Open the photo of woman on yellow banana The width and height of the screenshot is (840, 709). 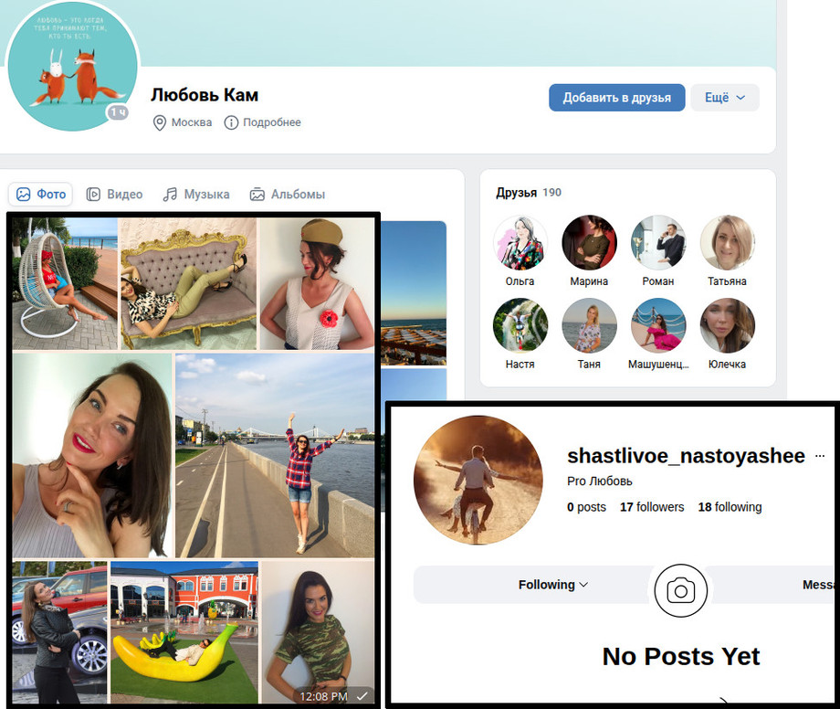(x=184, y=631)
